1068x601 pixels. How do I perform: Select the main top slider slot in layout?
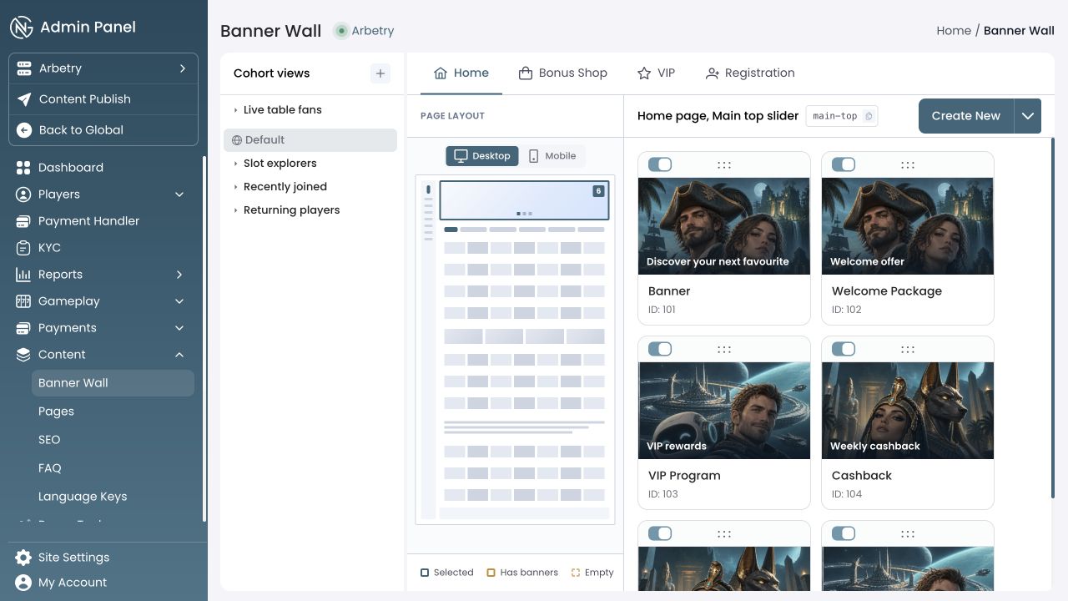coord(524,200)
